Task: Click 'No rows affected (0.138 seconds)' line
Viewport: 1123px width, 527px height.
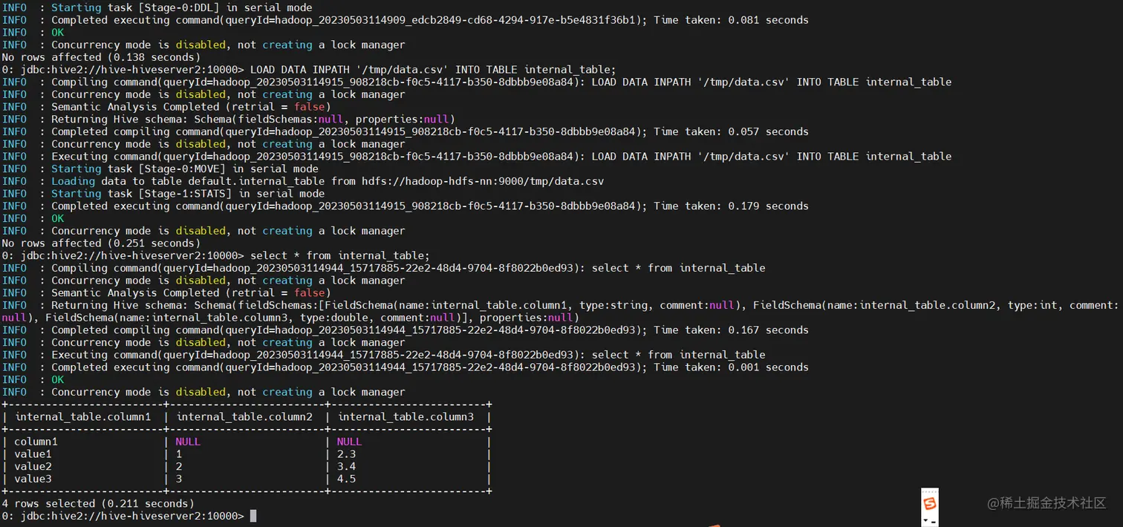Action: point(101,57)
